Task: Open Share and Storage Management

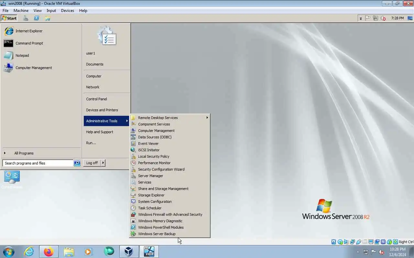Action: pos(169,189)
